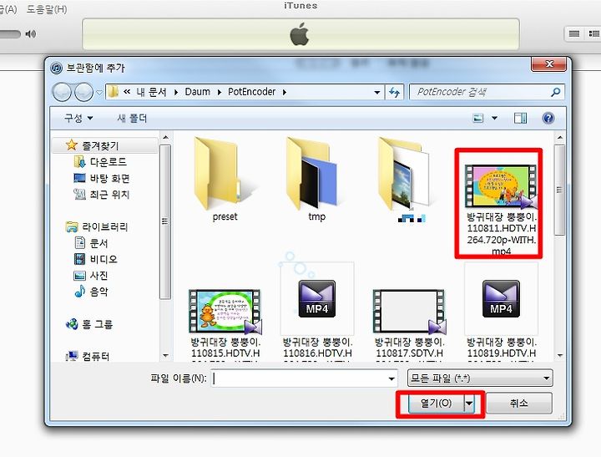Click the sidebar scrollbar down arrow
Viewport: 601px width, 457px height.
point(165,355)
